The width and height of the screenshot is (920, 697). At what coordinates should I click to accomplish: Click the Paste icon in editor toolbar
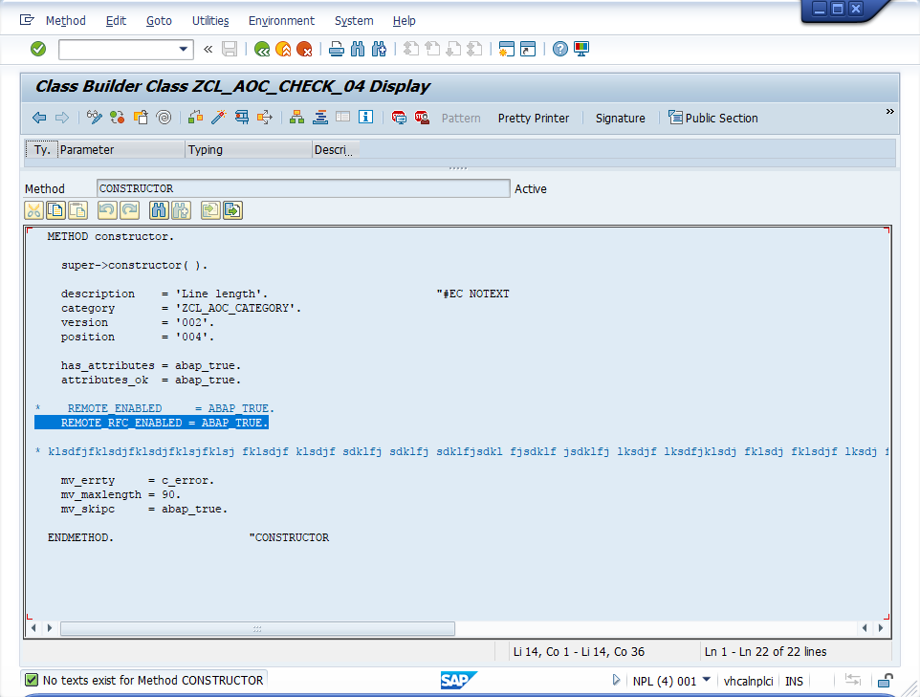(77, 210)
